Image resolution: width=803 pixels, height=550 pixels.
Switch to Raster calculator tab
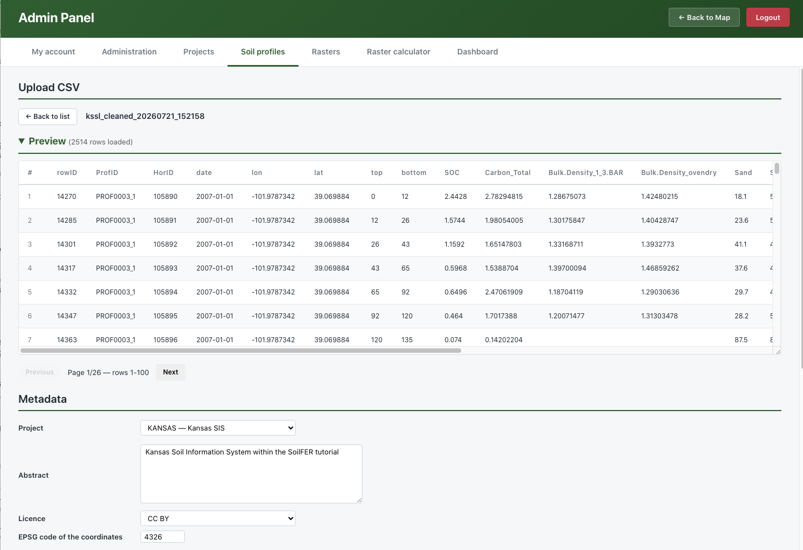coord(398,52)
